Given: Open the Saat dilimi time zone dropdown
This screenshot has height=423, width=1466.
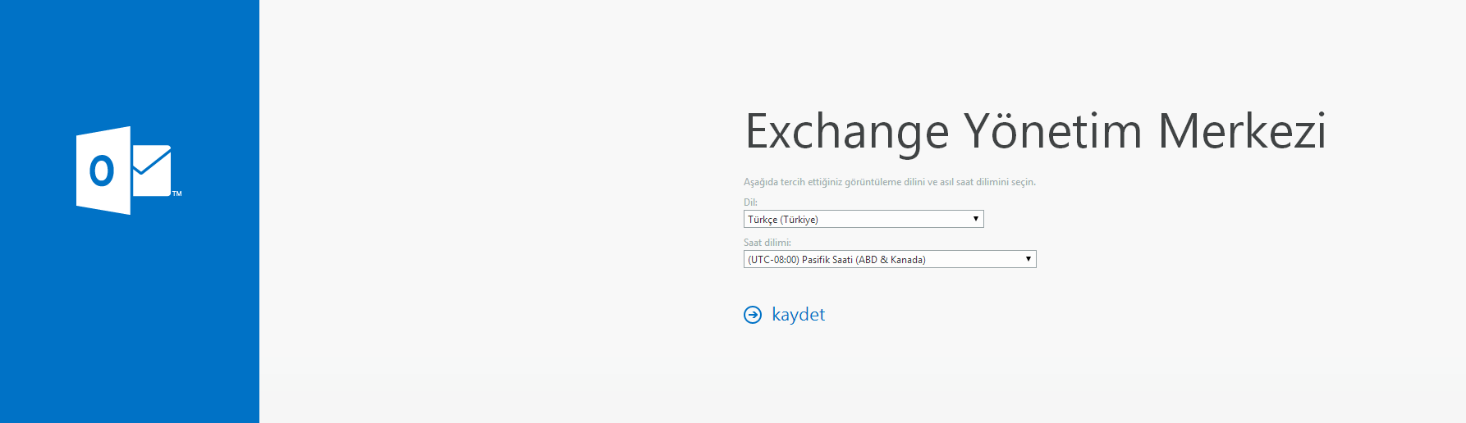Looking at the screenshot, I should click(x=890, y=259).
